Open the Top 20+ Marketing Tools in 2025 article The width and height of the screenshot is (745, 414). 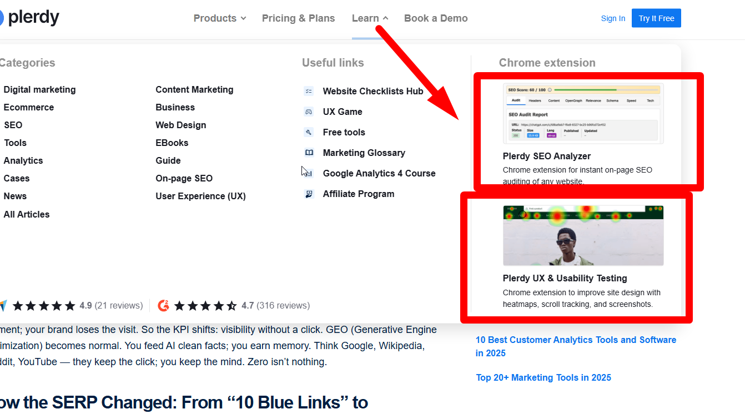[543, 377]
